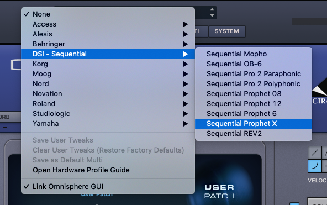This screenshot has height=205, width=327.
Task: Open the SYSTEM tab
Action: 227,31
